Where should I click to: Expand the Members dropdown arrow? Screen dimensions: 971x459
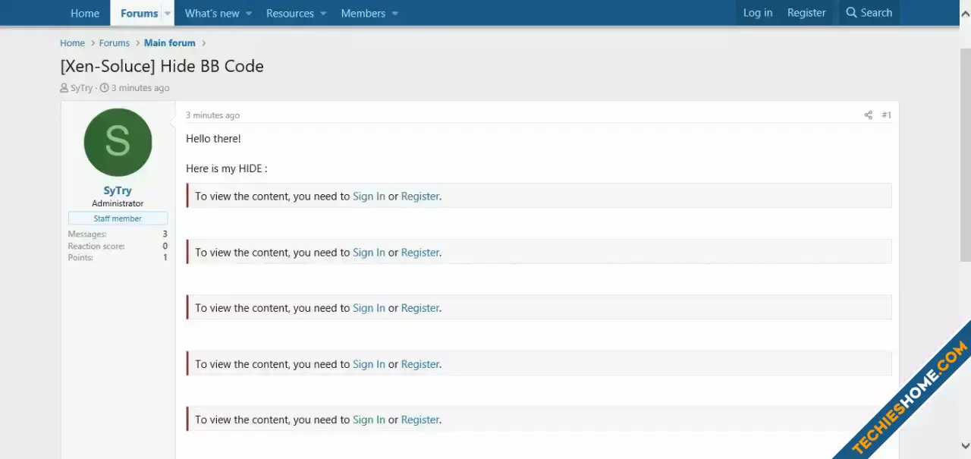[x=395, y=13]
